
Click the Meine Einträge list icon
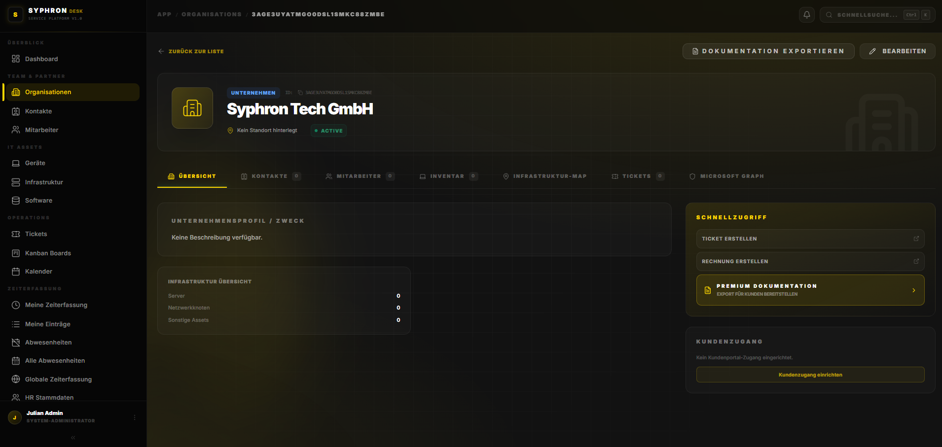(x=16, y=324)
